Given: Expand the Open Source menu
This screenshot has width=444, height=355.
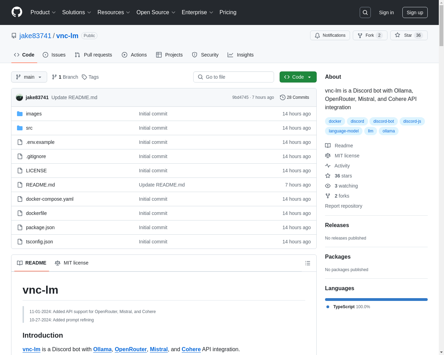Looking at the screenshot, I should (156, 12).
